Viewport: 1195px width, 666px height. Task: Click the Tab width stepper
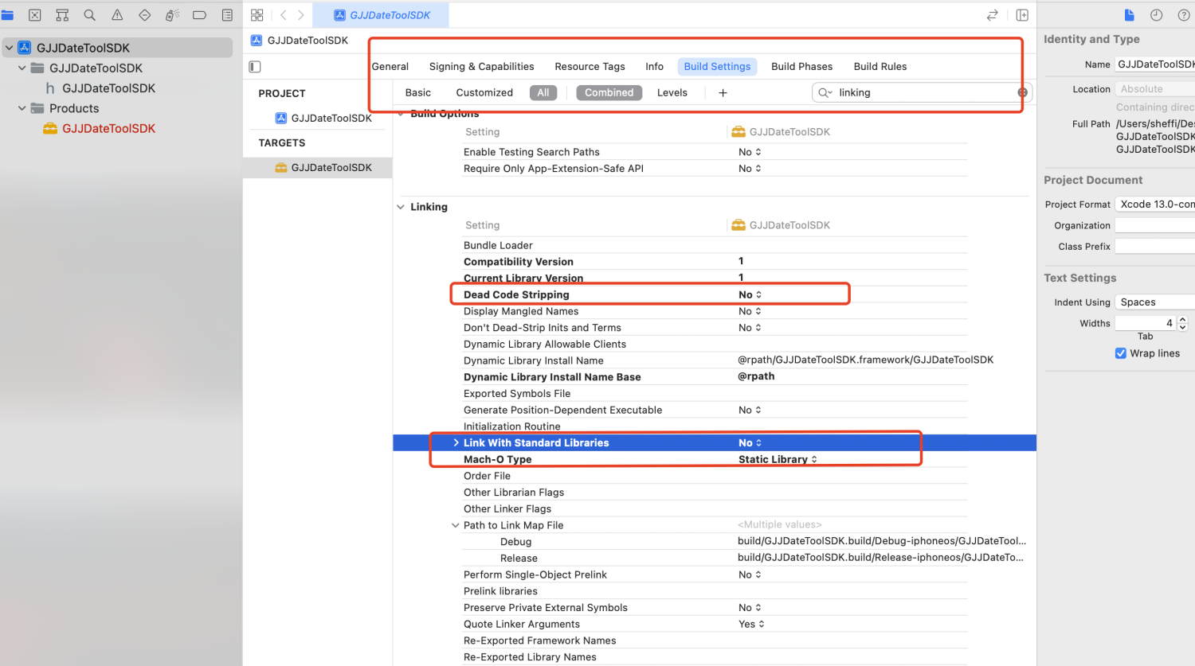coord(1182,323)
